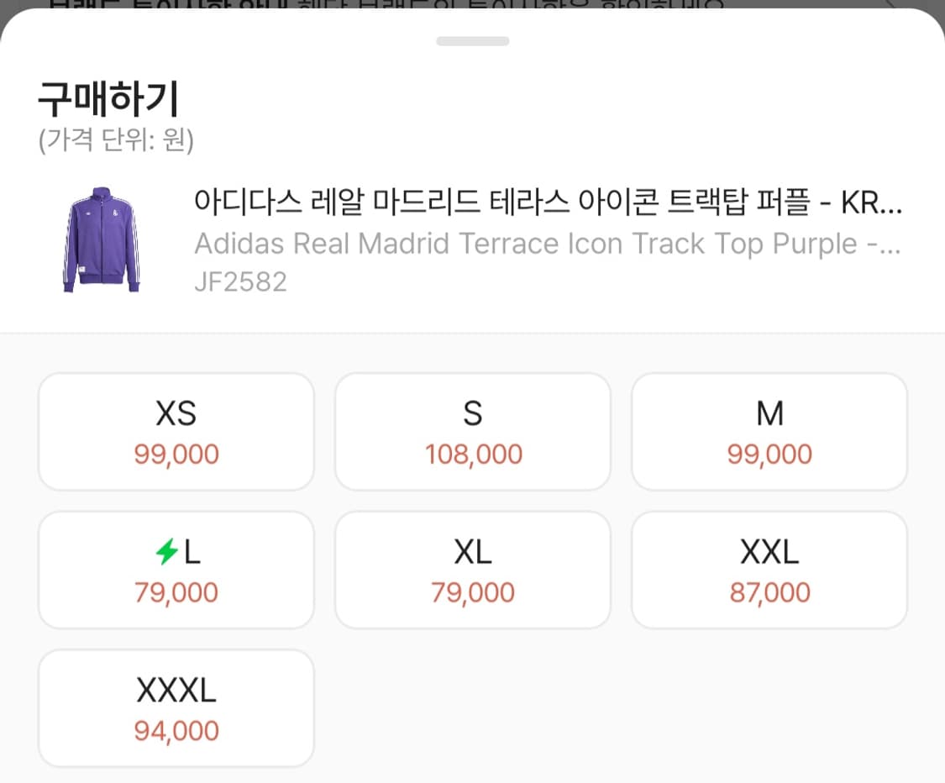The image size is (945, 783).
Task: Tap the 79,000 price under XL
Action: click(x=472, y=591)
